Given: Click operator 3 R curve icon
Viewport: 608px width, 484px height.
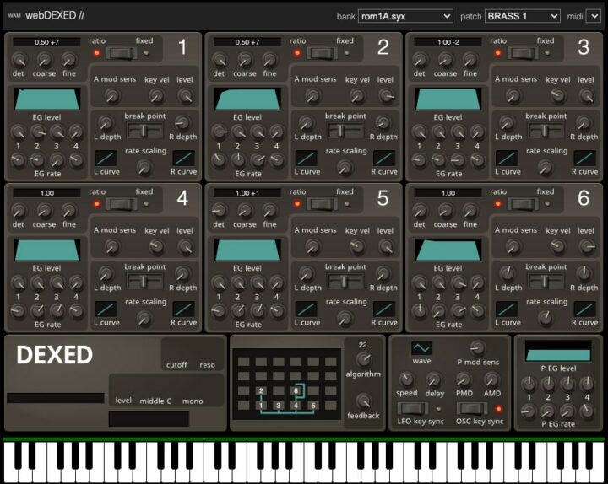Looking at the screenshot, I should pos(584,158).
